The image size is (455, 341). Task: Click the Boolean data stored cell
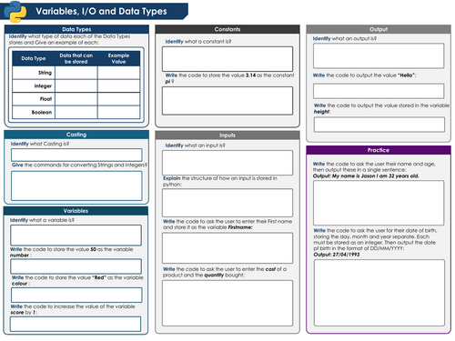(76, 112)
